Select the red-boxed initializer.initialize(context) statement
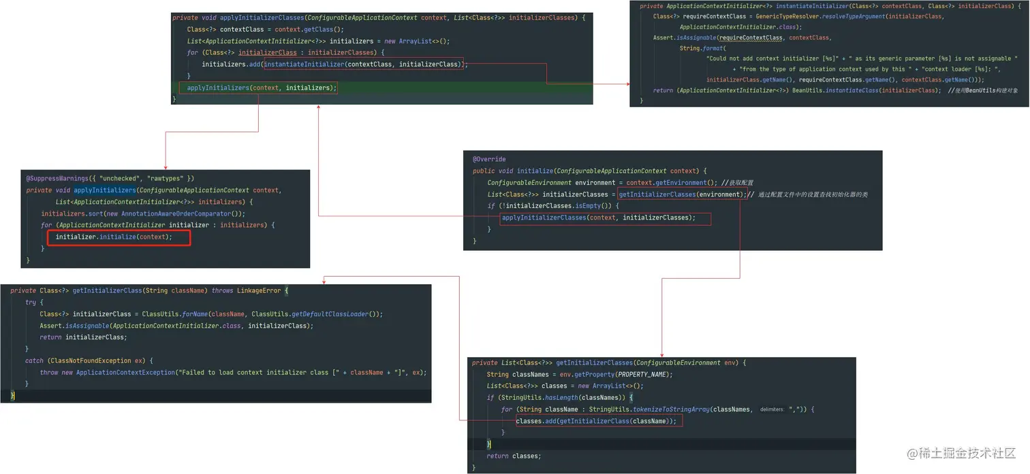Screen dimensions: 1030x474 click(119, 237)
